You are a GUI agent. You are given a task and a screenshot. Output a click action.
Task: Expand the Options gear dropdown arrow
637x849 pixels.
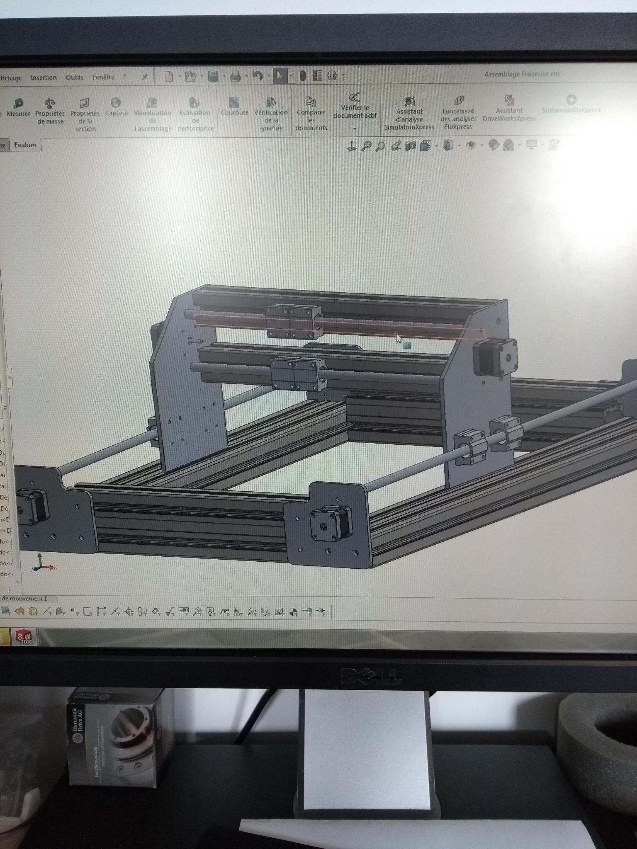pos(343,75)
